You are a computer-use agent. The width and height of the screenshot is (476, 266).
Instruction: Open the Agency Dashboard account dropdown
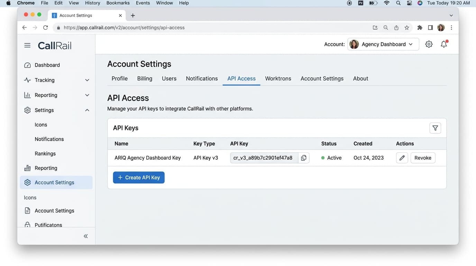[x=383, y=44]
